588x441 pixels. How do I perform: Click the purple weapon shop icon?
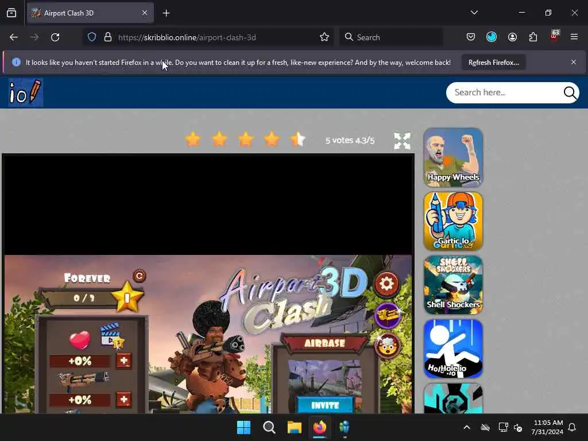coord(388,315)
